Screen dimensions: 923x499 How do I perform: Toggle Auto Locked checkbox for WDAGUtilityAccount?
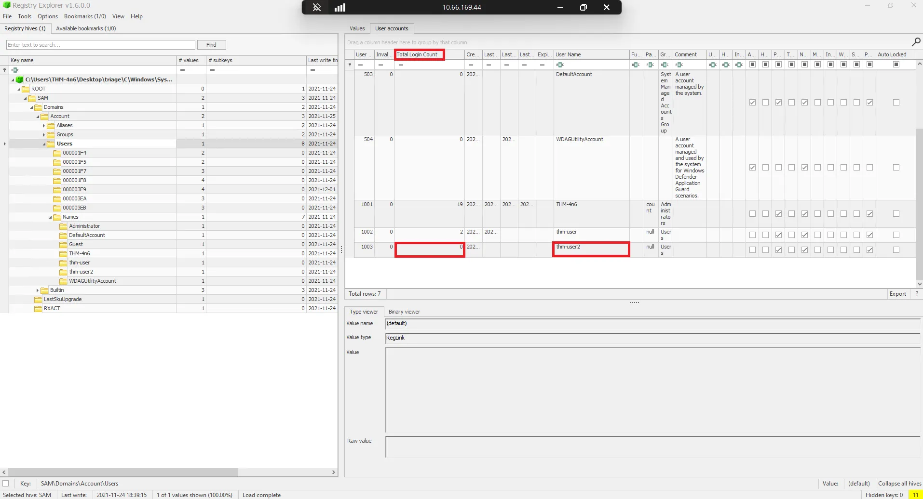[x=896, y=168]
